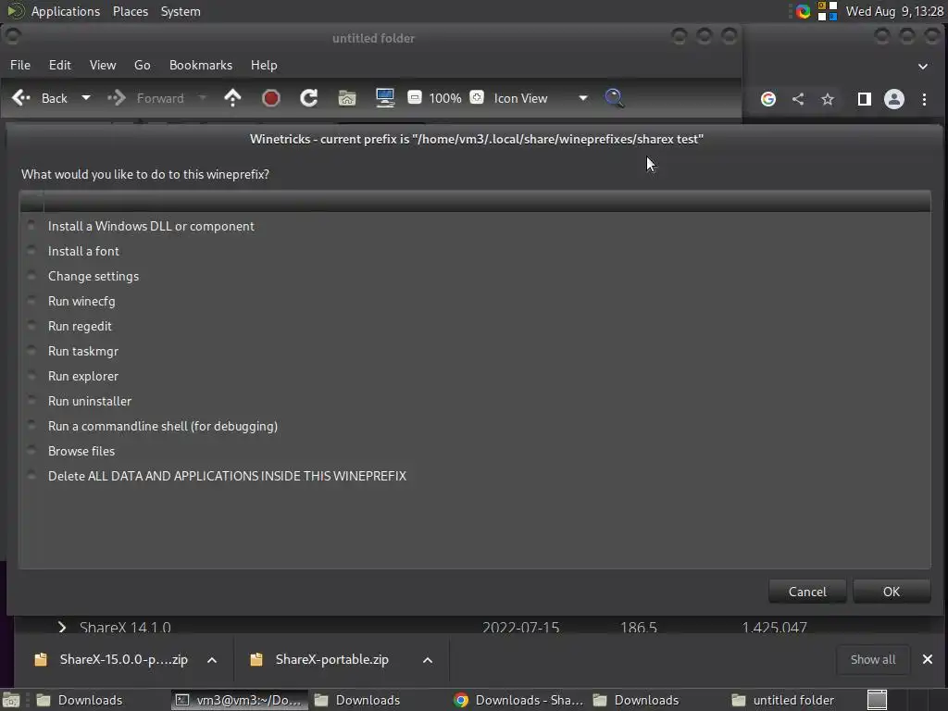Open the System menu in top panel
Image resolution: width=948 pixels, height=711 pixels.
[181, 11]
